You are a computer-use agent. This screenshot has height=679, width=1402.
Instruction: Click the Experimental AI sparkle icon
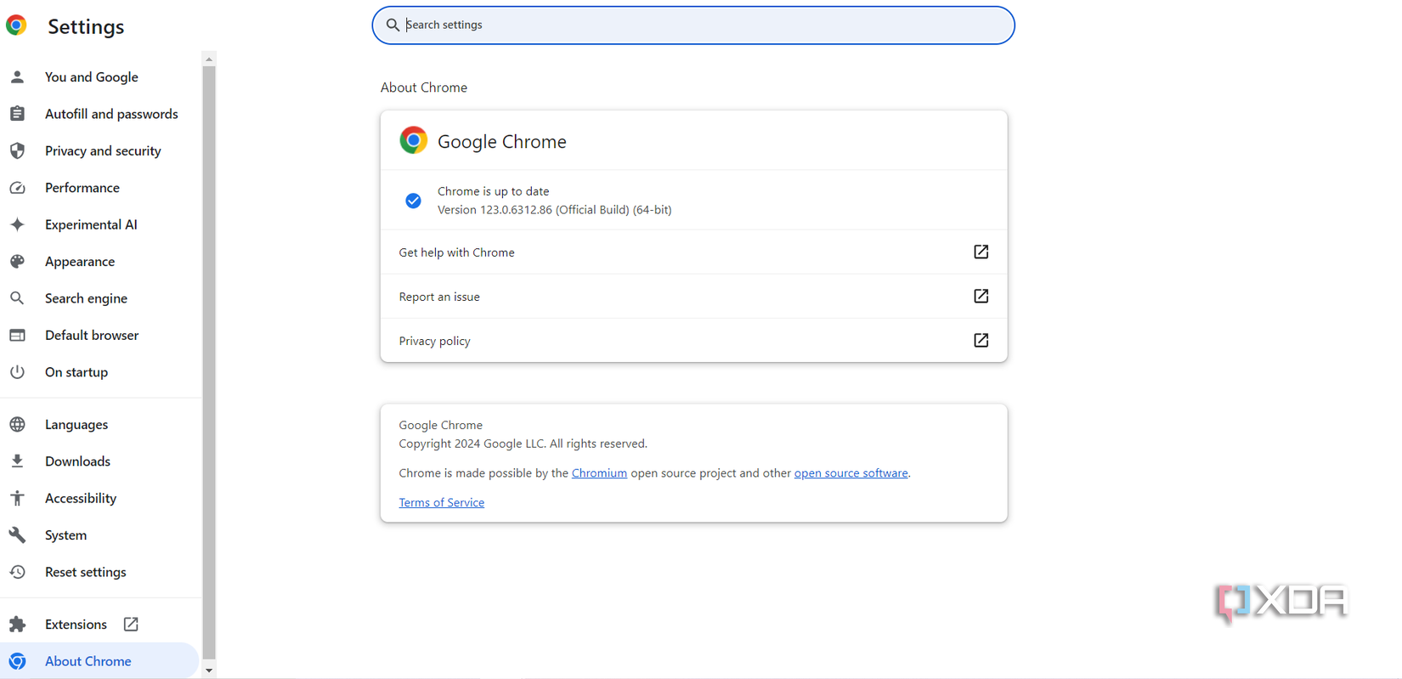17,224
